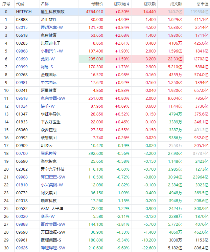This screenshot has height=252, width=210.
Task: Select the 明源云 row name
Action: (x=47, y=146)
